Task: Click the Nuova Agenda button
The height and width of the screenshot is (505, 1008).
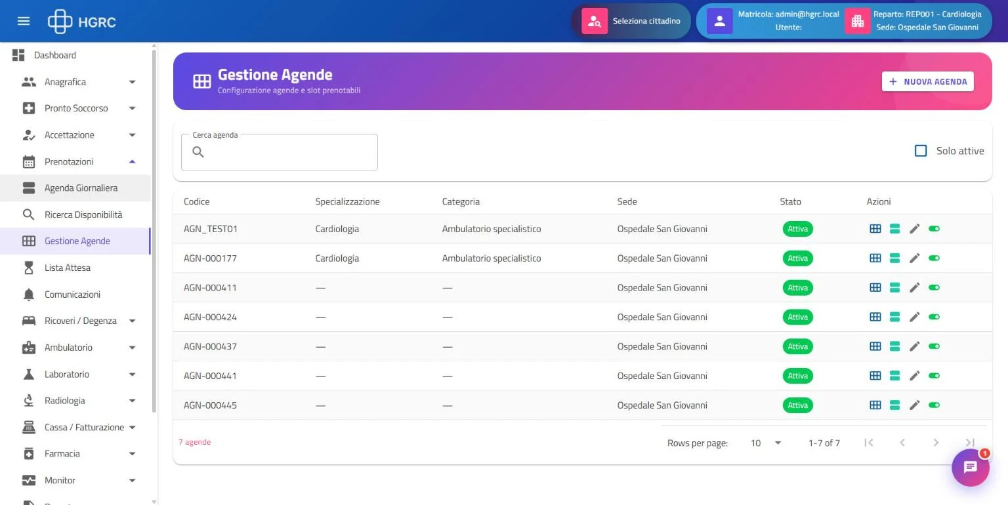Action: pyautogui.click(x=927, y=81)
